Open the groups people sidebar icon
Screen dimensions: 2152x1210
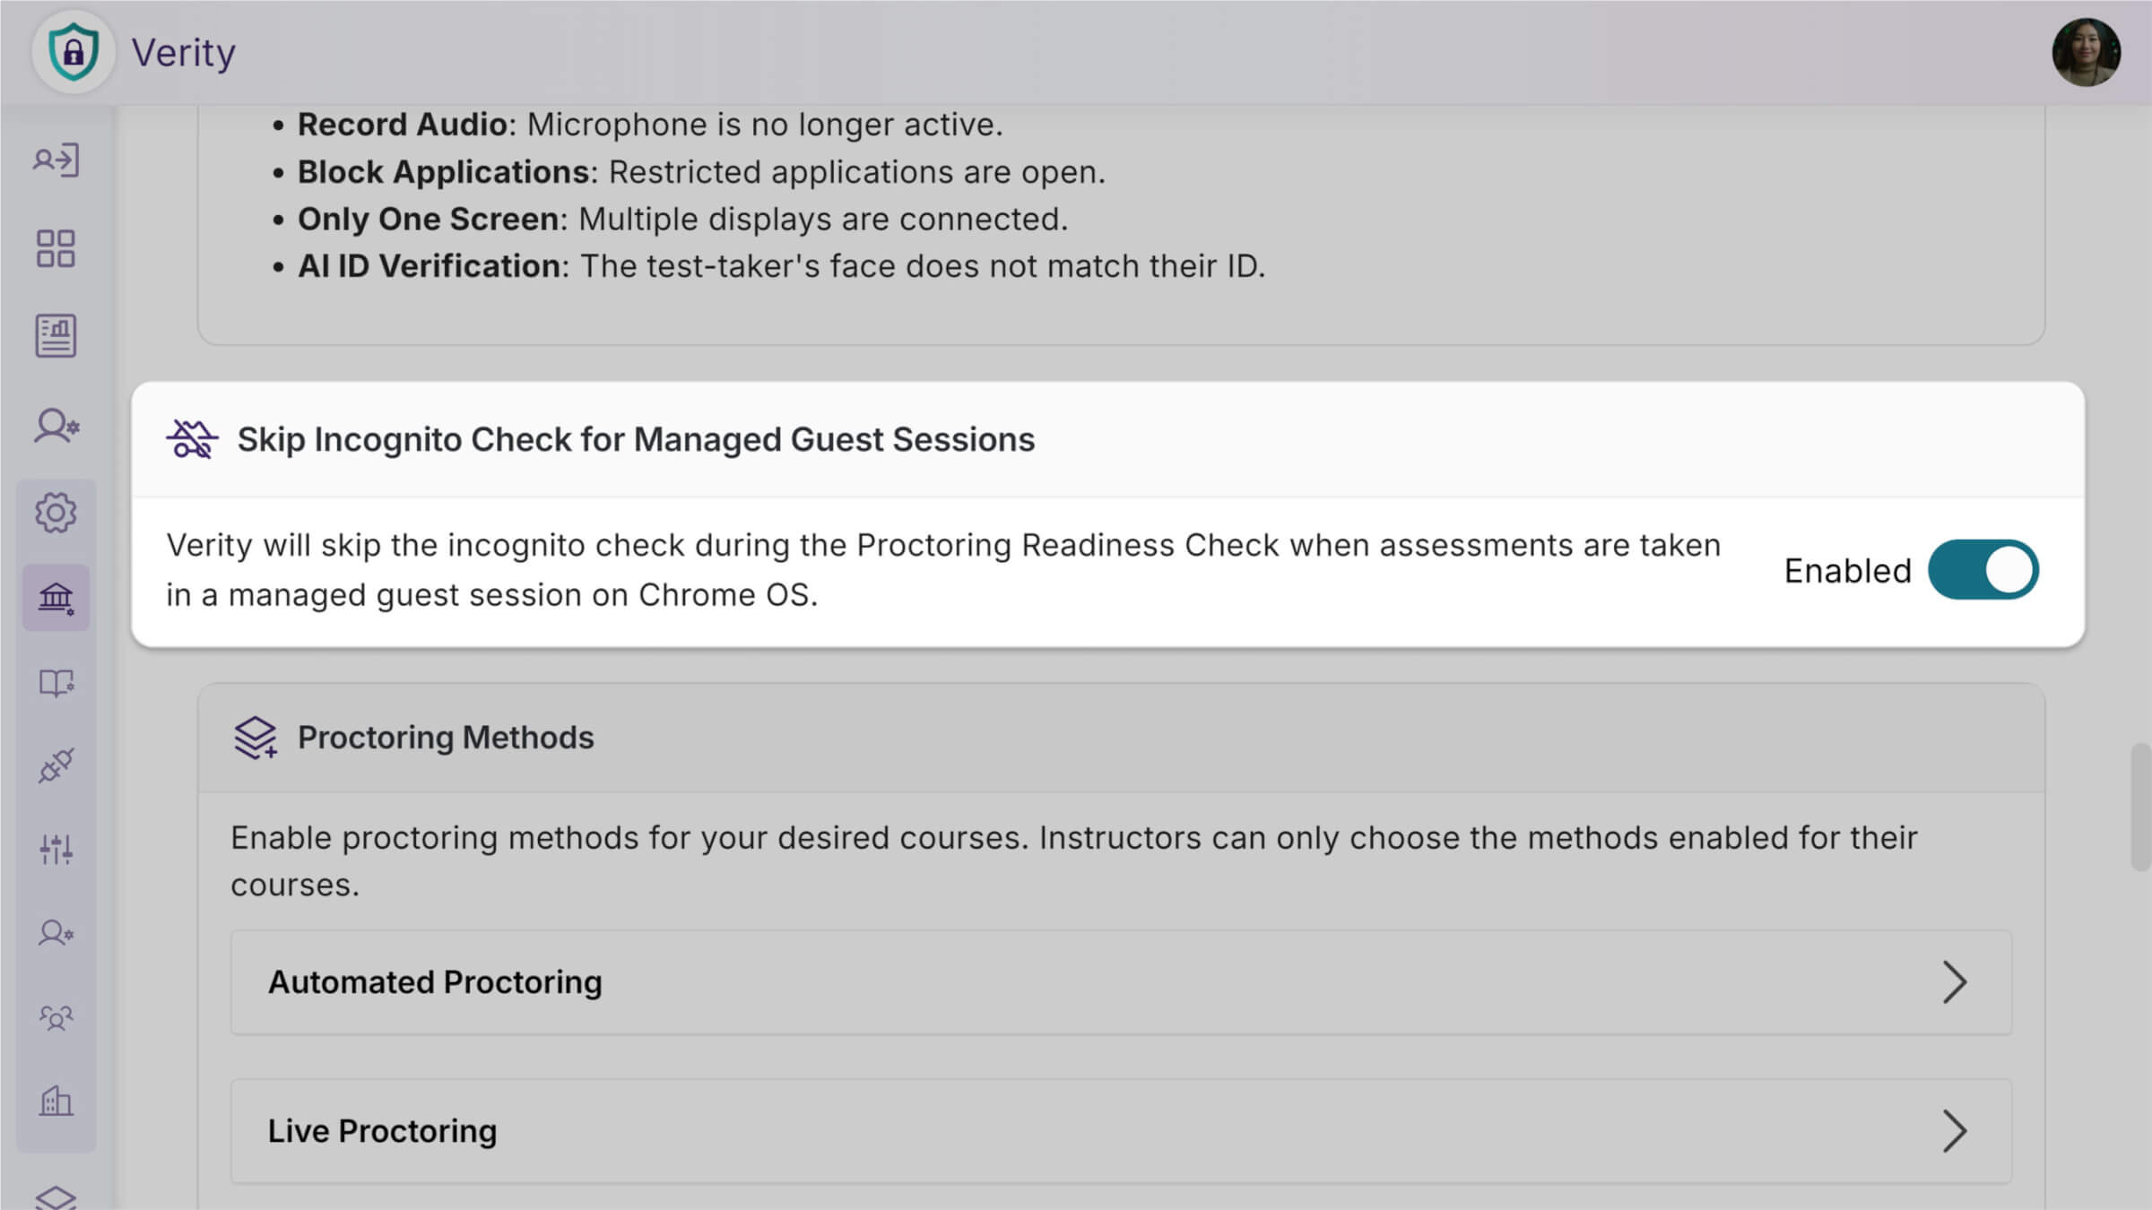(x=56, y=1017)
